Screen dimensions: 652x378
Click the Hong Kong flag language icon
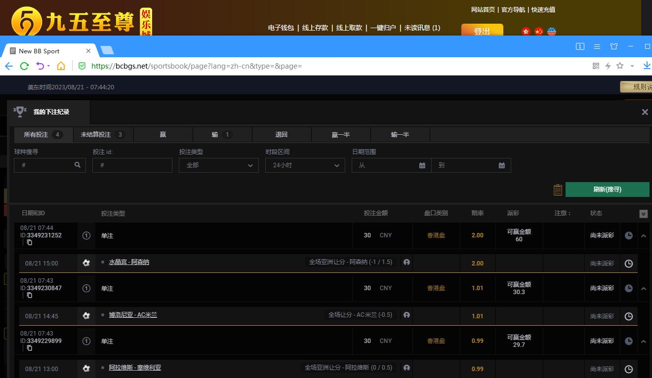526,32
